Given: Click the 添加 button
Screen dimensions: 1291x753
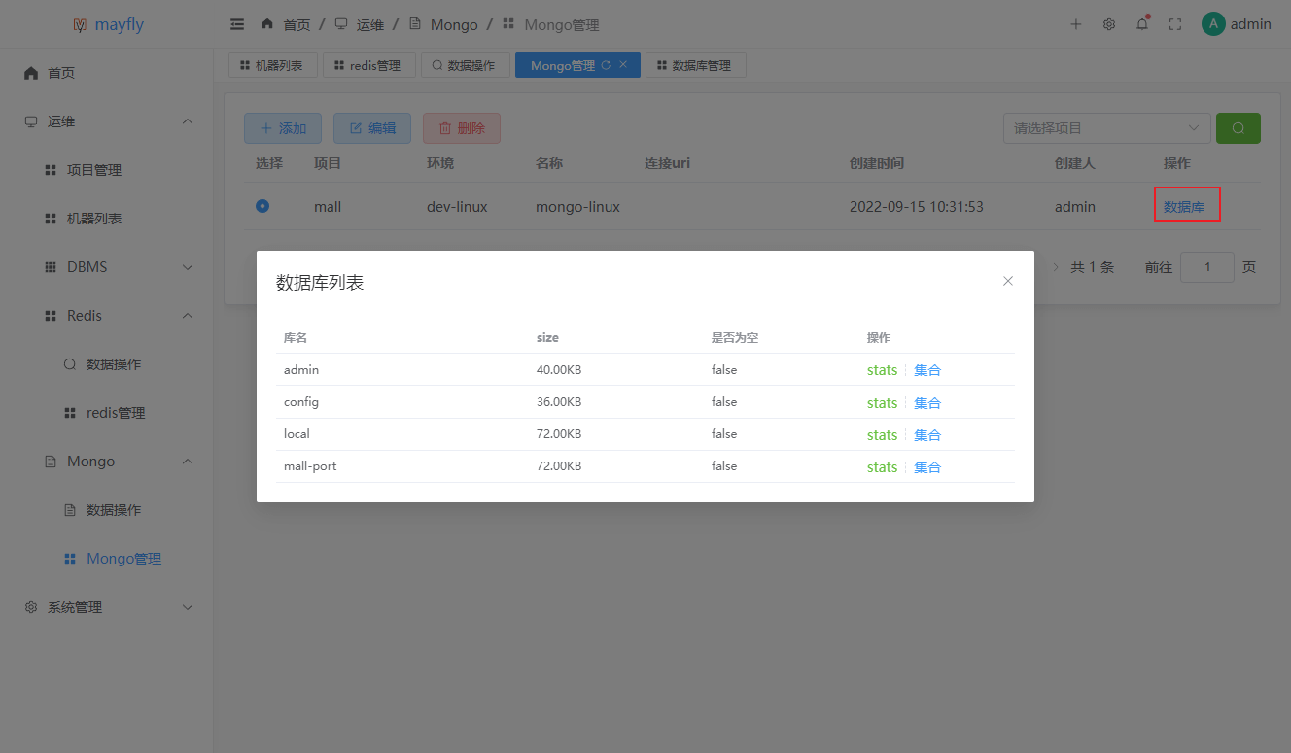Looking at the screenshot, I should [283, 128].
